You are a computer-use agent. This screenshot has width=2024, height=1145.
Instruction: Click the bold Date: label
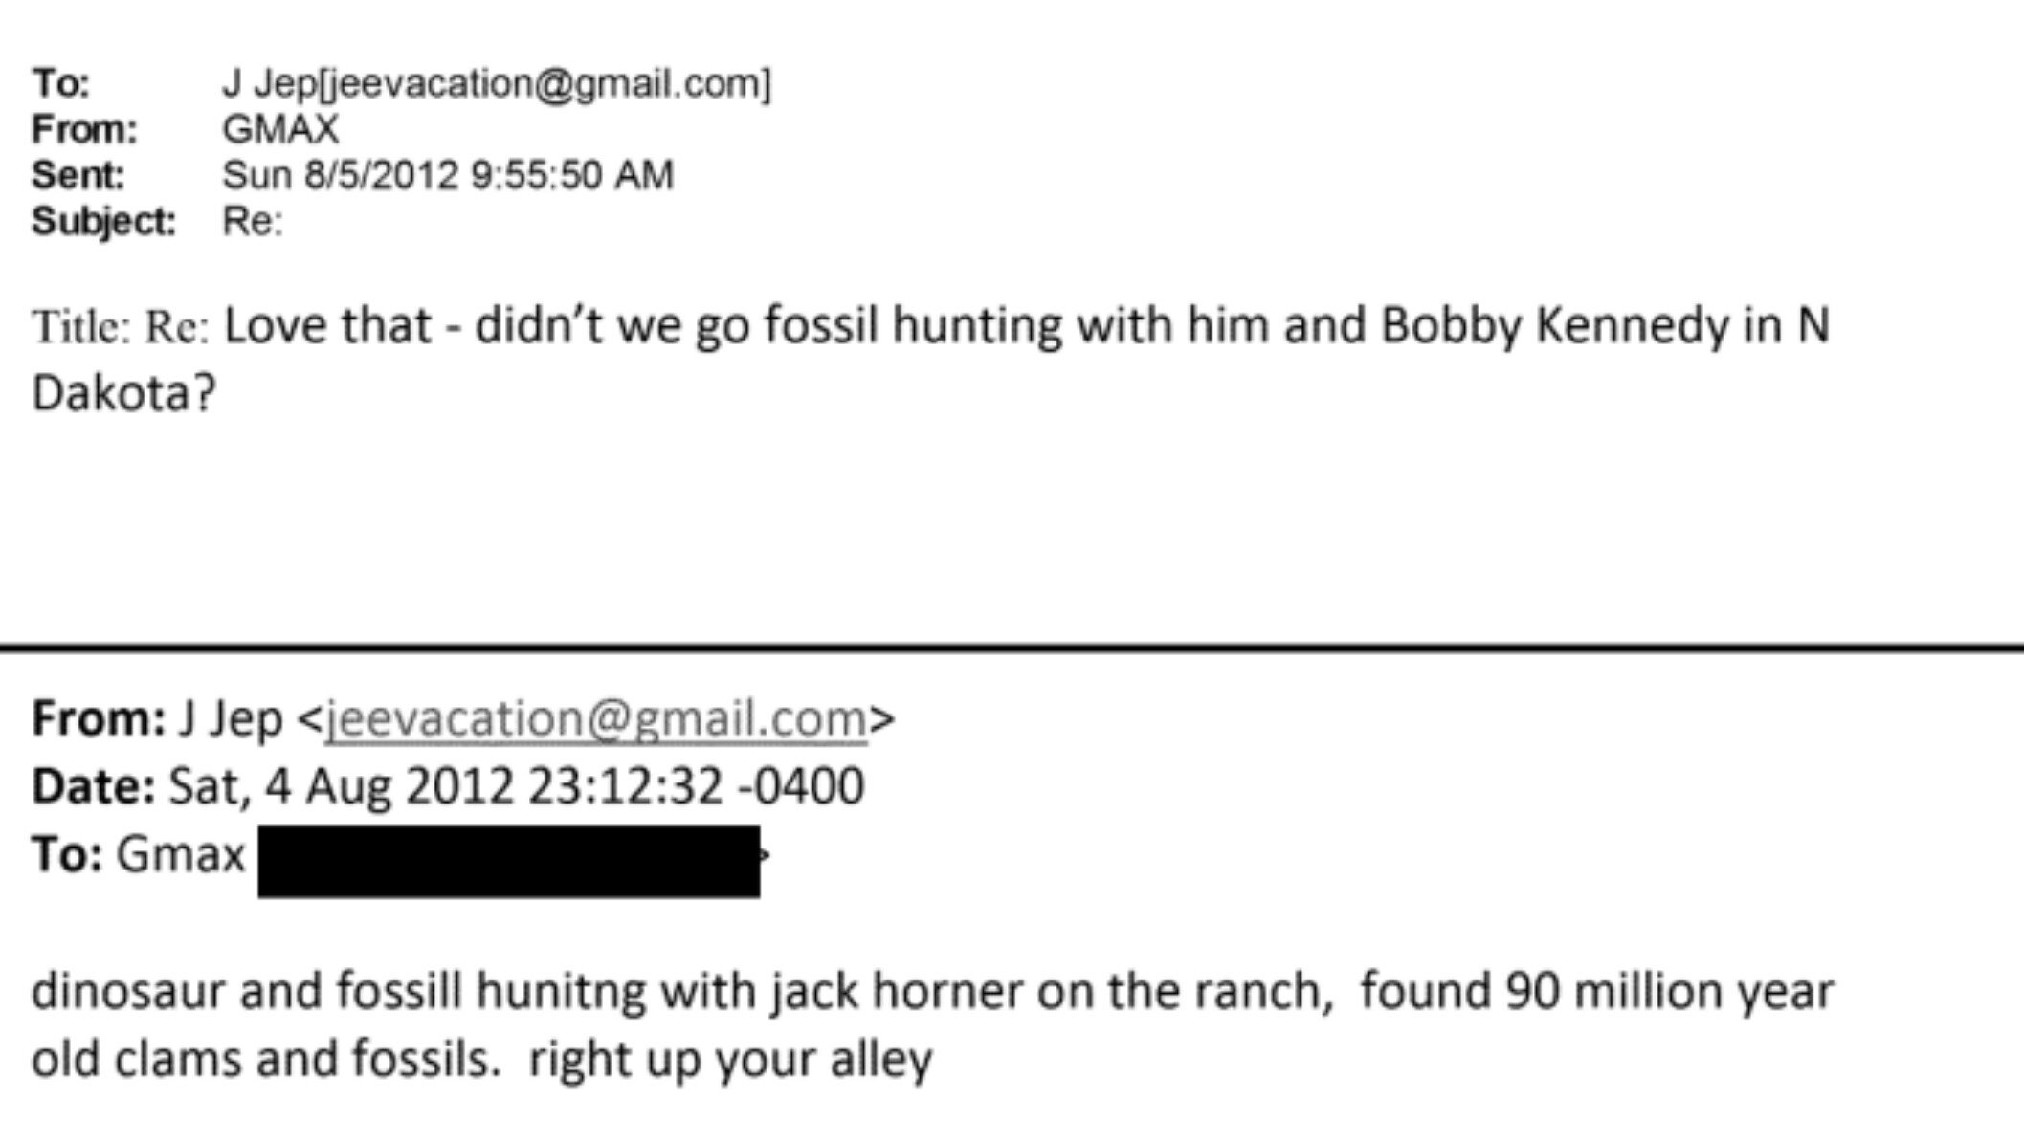tap(93, 787)
